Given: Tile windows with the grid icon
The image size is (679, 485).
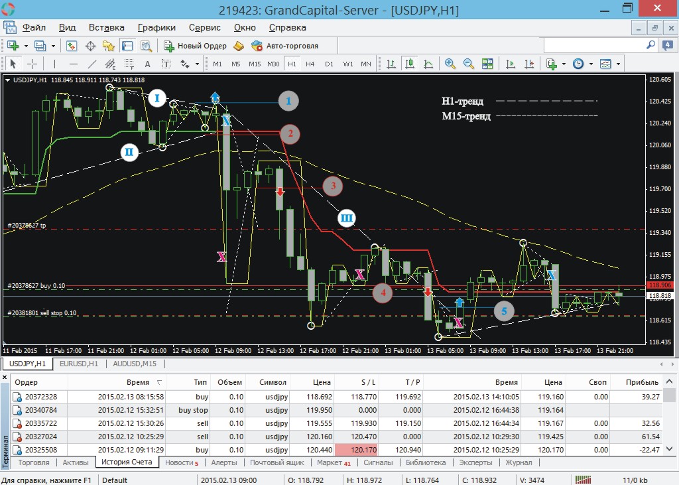Looking at the screenshot, I should pos(487,64).
